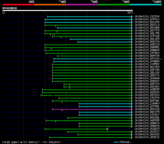Click the UniRef100_C6SZ64 hit label
164x144 pixels.
(147, 16)
